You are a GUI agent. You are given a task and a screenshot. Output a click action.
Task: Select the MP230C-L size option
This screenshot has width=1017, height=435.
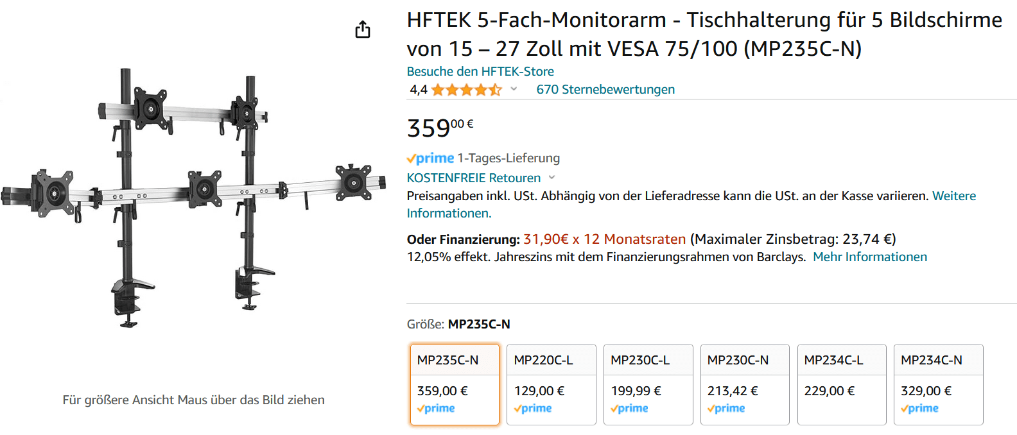click(648, 384)
